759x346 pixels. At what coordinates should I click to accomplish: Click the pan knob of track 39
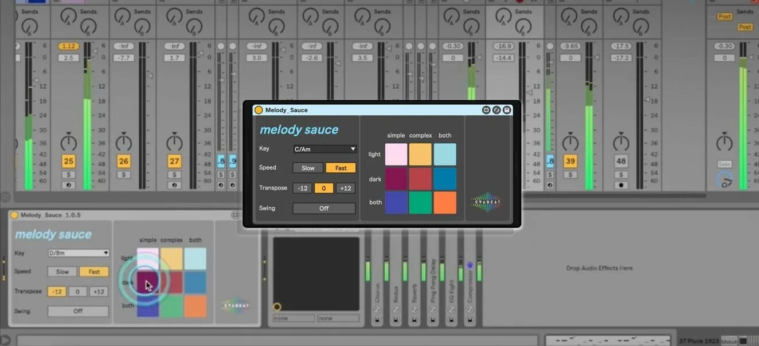570,141
